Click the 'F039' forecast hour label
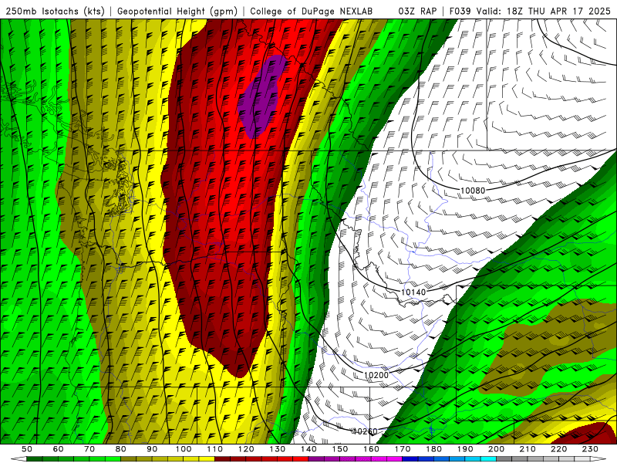This screenshot has width=617, height=463. pos(460,11)
